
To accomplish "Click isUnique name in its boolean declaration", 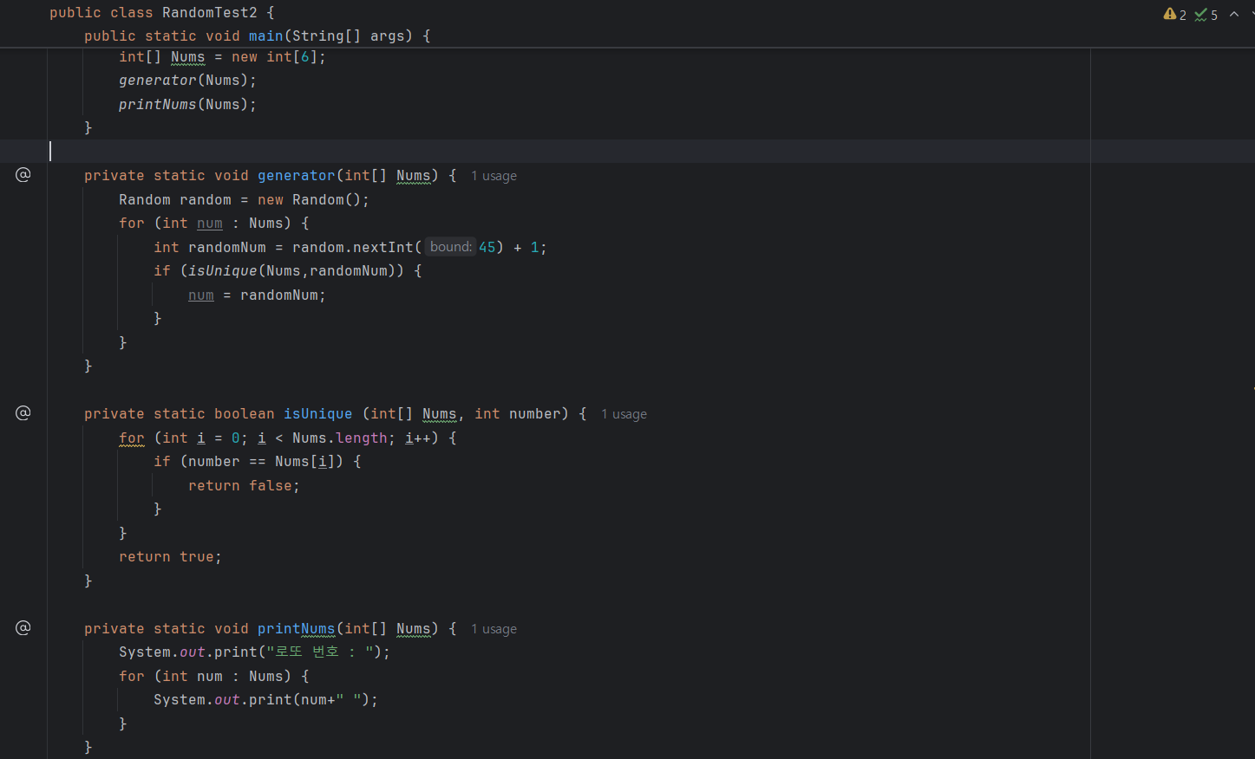I will (317, 414).
